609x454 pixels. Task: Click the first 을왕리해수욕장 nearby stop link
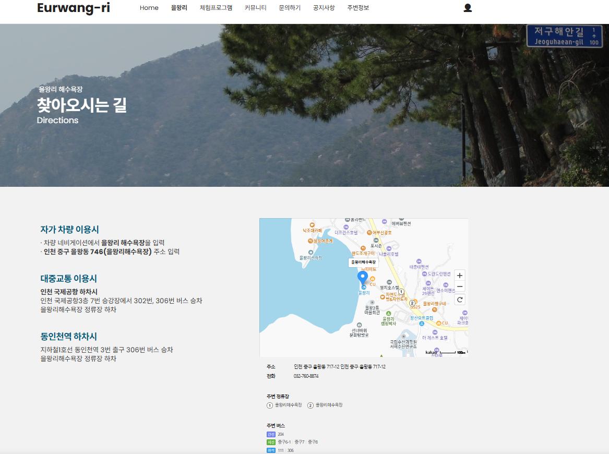coord(288,405)
